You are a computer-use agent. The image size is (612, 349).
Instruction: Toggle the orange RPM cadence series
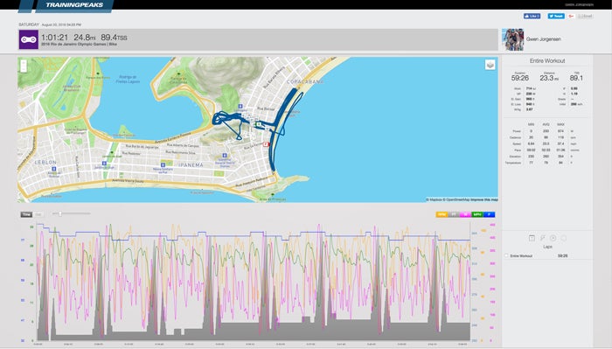click(442, 214)
